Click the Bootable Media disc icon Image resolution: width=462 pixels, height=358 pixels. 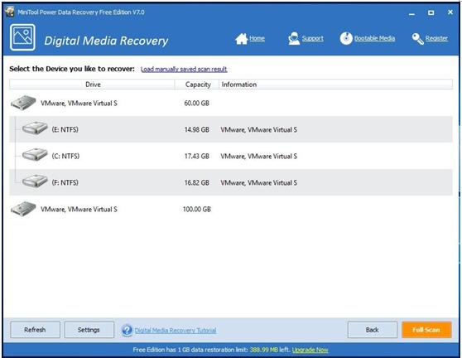346,38
